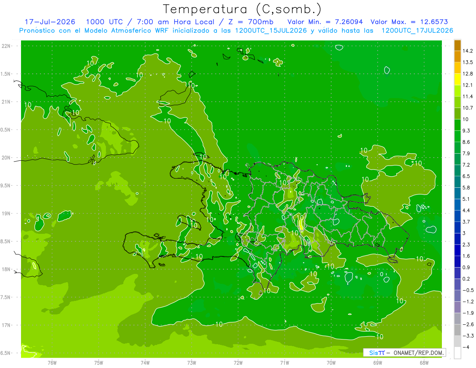The image size is (476, 368).
Task: Click the "69W" longitude label
Action: pyautogui.click(x=378, y=362)
